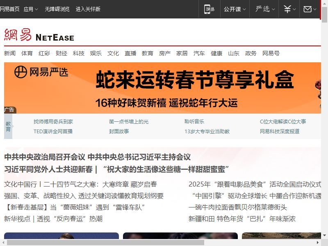328x246 pixels.
Task: Open headline 中共中央政治局召开会议
Action: pyautogui.click(x=45, y=157)
